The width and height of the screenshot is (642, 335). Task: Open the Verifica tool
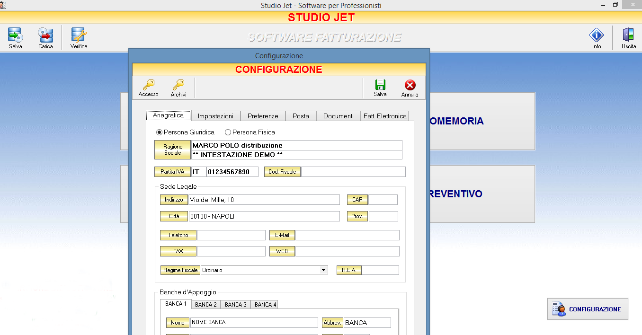pos(79,38)
